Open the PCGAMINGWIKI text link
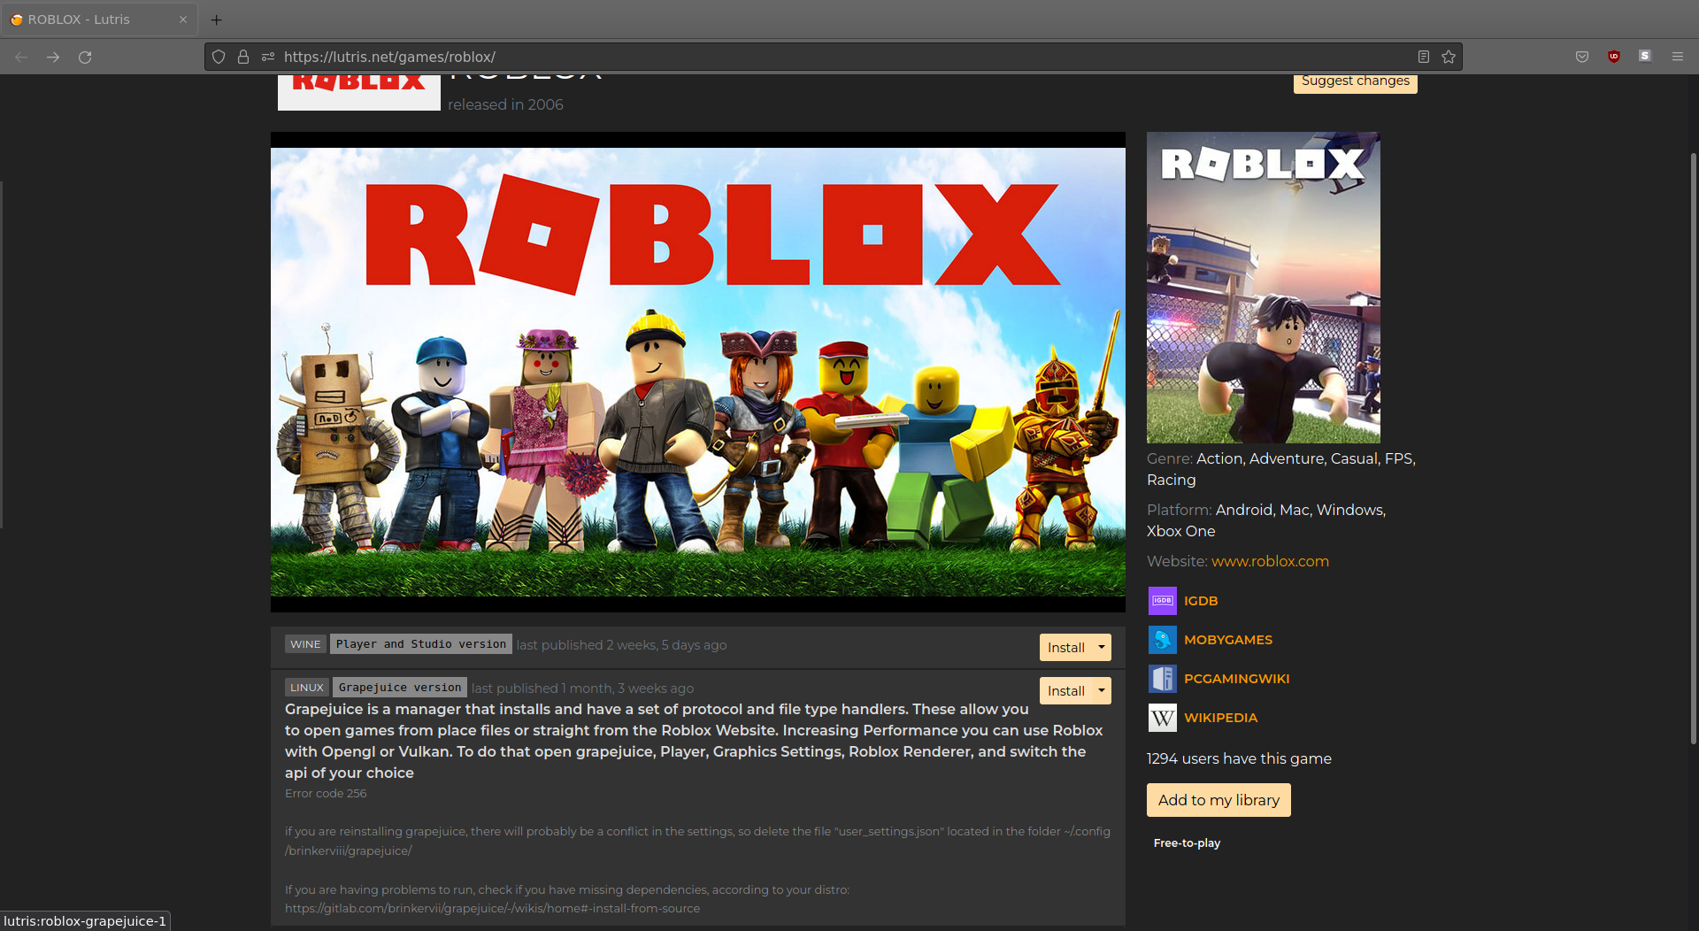The image size is (1699, 931). tap(1236, 679)
